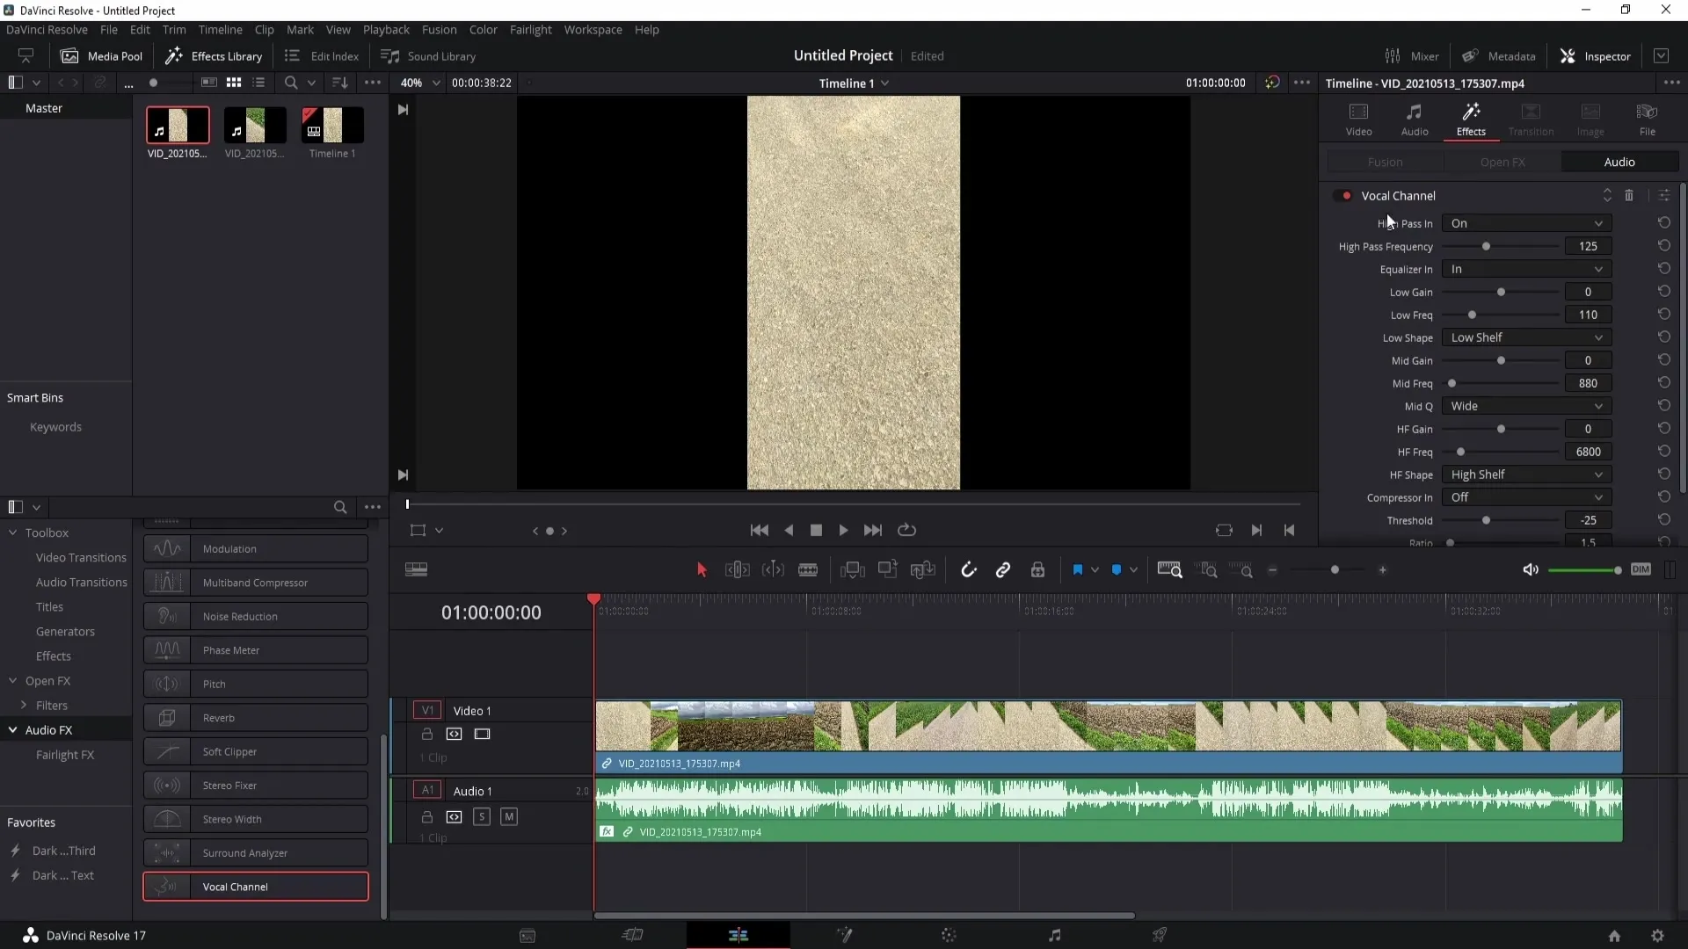Image resolution: width=1688 pixels, height=949 pixels.
Task: Click Full Extent Zoom icon
Action: click(x=1170, y=570)
